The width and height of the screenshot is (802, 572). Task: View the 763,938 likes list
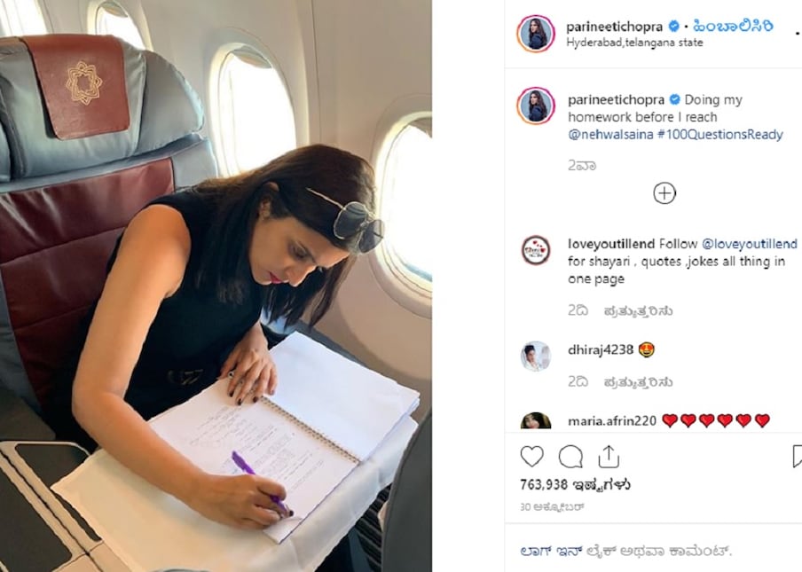[575, 484]
